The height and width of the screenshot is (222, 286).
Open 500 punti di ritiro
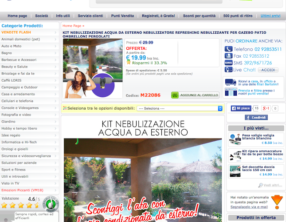(x=238, y=16)
